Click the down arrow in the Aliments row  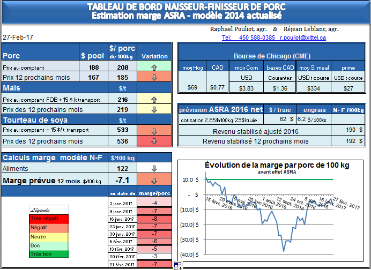point(154,168)
